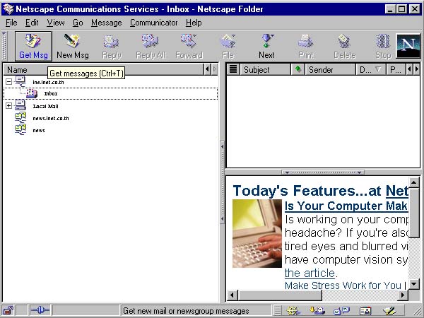Sort by the Subject column header
This screenshot has width=424, height=318.
(x=265, y=69)
